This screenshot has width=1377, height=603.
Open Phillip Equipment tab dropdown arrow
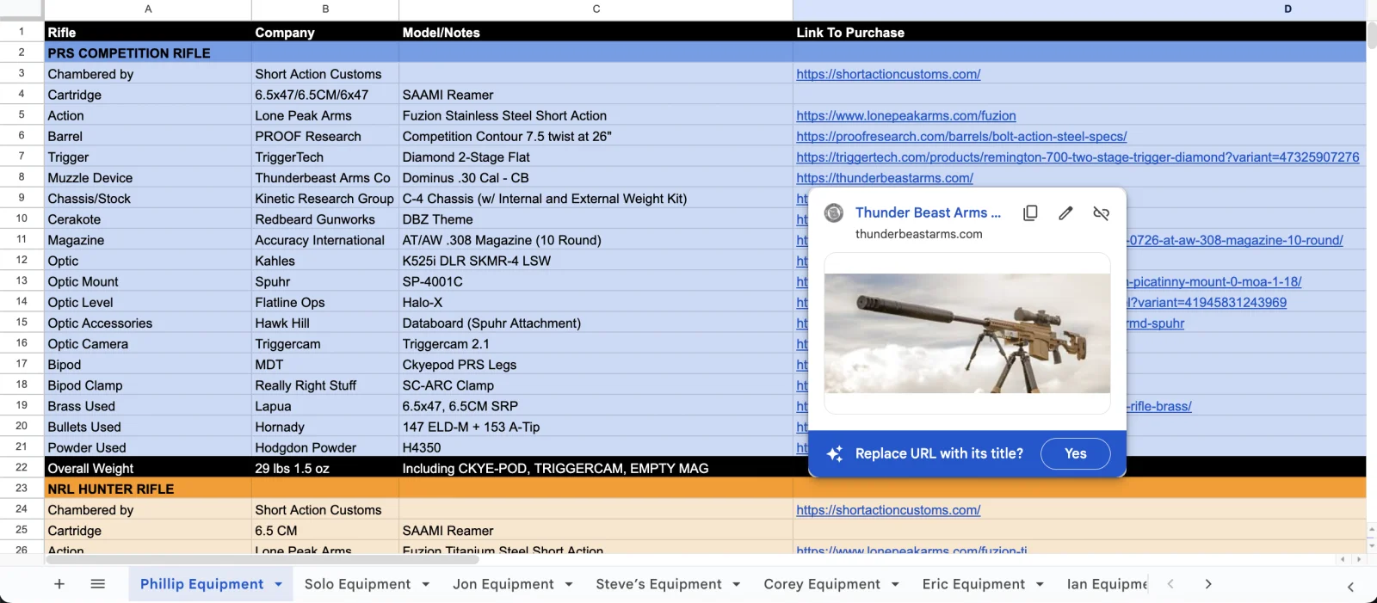pos(278,585)
